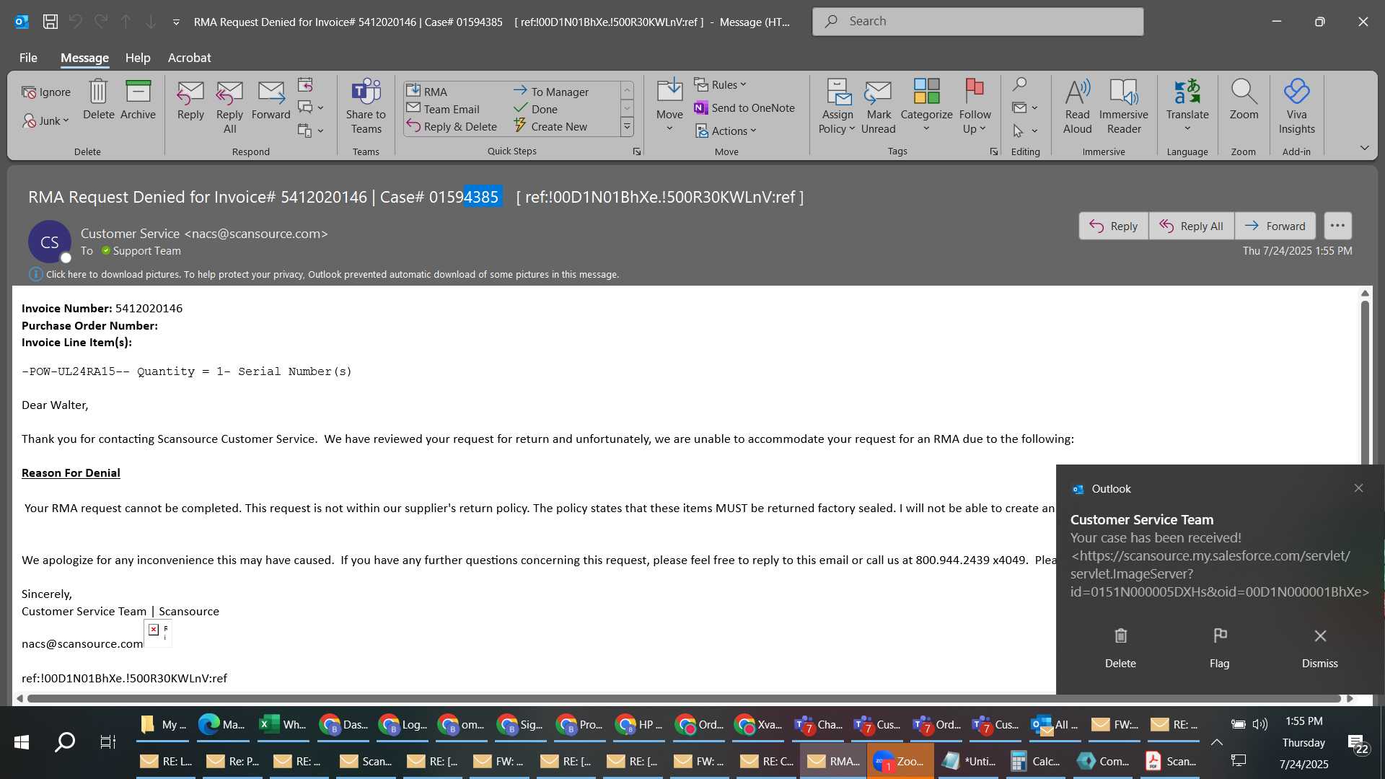Image resolution: width=1385 pixels, height=779 pixels.
Task: Send message to OneNote
Action: (x=744, y=107)
